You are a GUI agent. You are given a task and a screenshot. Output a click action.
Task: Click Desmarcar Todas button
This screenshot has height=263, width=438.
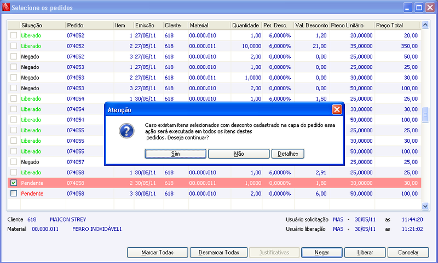[218, 253]
